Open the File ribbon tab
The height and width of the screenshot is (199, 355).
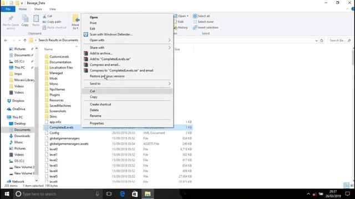pos(8,9)
